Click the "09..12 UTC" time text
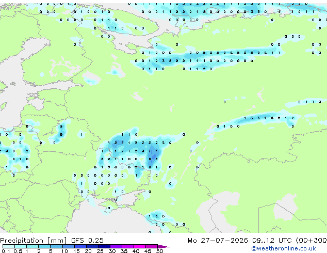This screenshot has width=327, height=253. [x=271, y=241]
